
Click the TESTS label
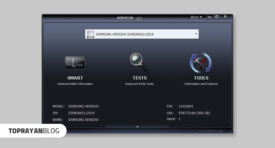point(140,78)
